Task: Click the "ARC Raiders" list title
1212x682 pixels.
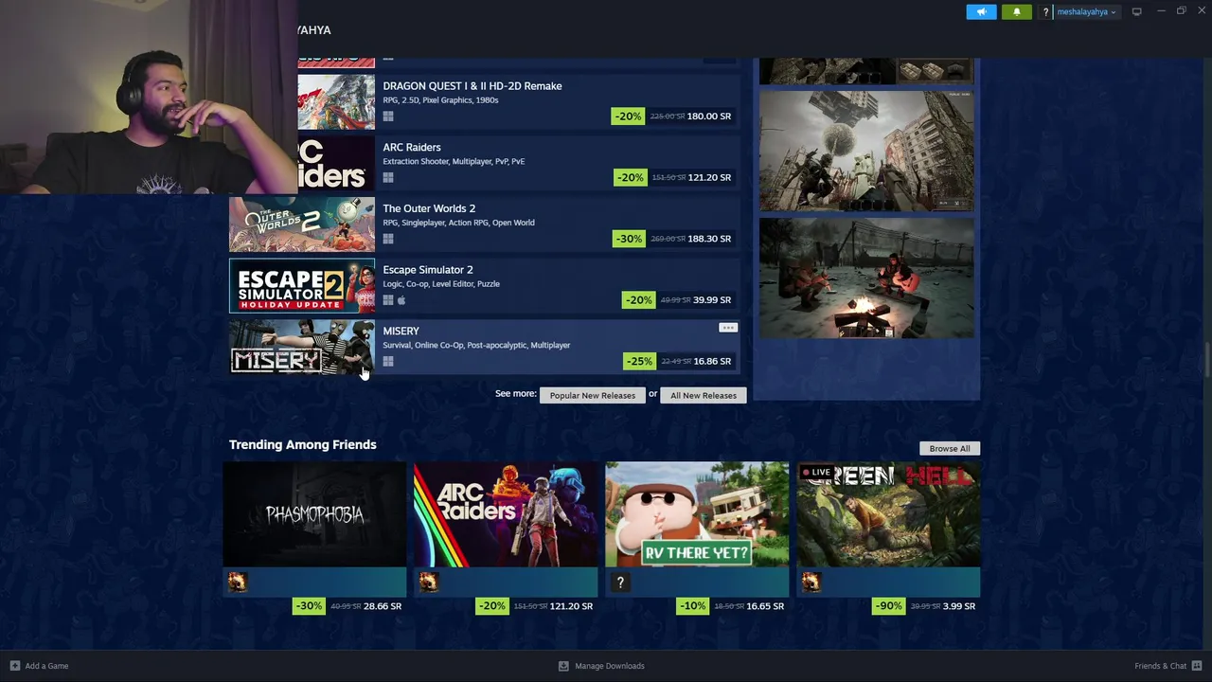Action: 412,148
